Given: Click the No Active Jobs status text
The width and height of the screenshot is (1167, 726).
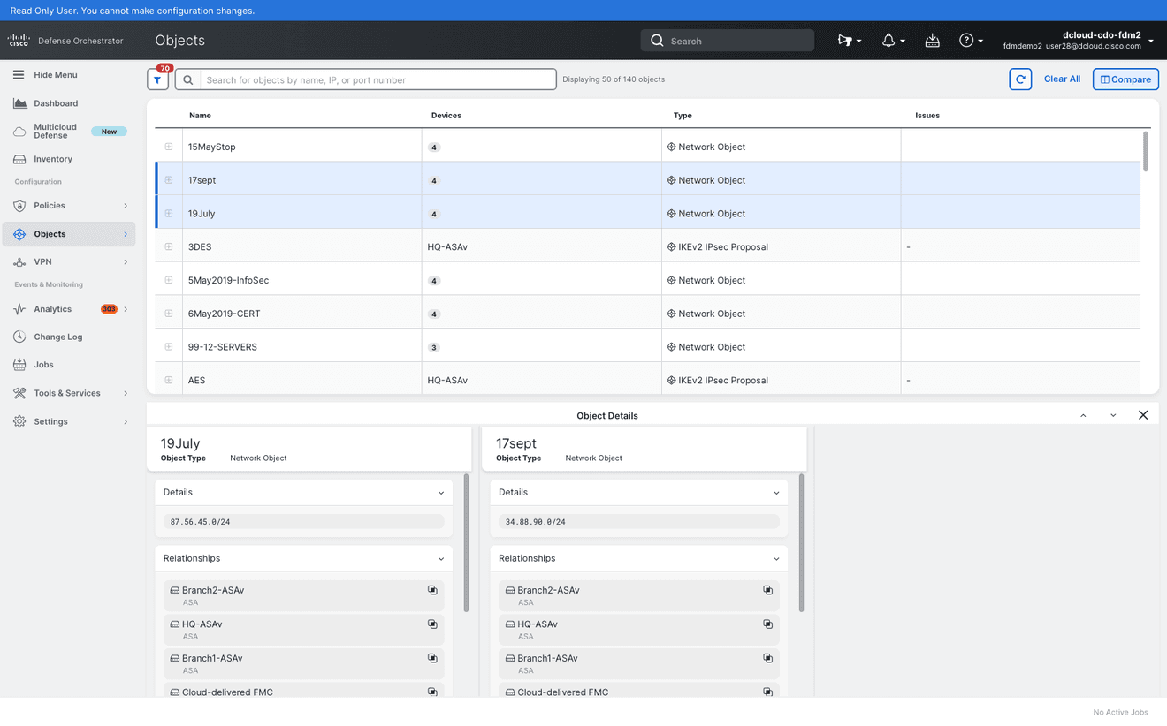Looking at the screenshot, I should click(1120, 712).
